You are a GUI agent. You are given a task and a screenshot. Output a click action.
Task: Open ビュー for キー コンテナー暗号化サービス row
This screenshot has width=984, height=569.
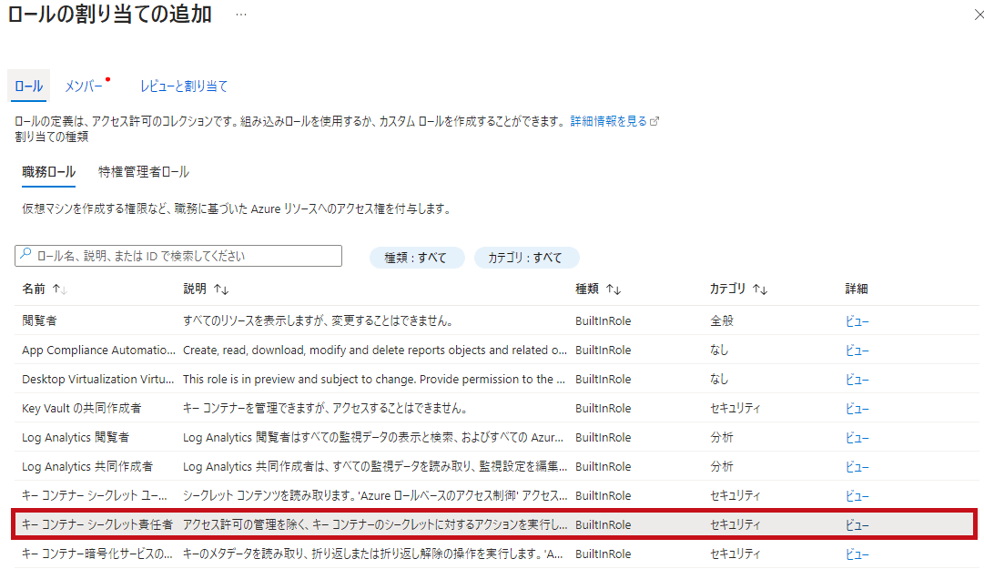857,554
